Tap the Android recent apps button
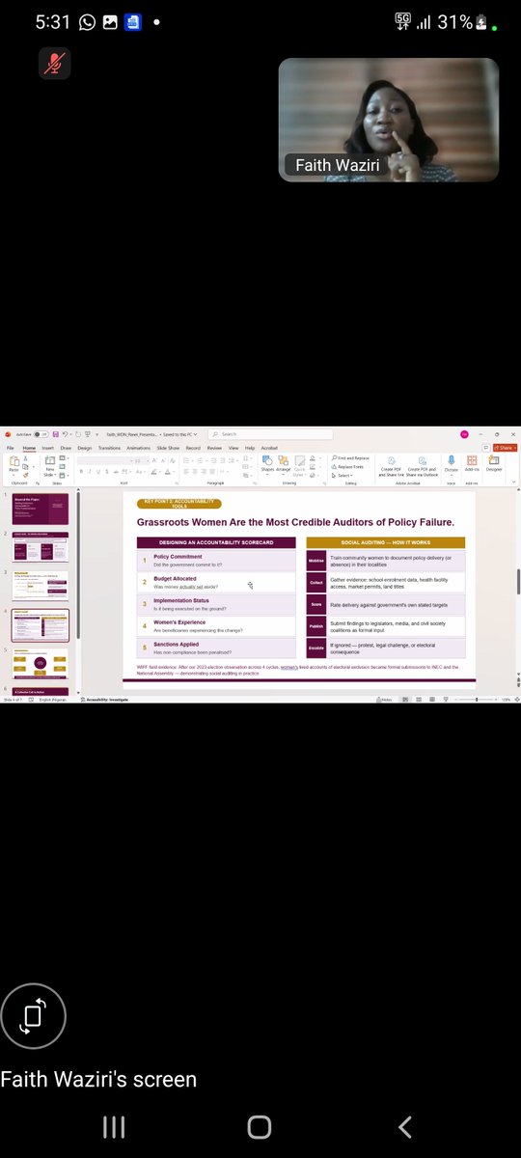This screenshot has width=521, height=1158. pos(114,1126)
